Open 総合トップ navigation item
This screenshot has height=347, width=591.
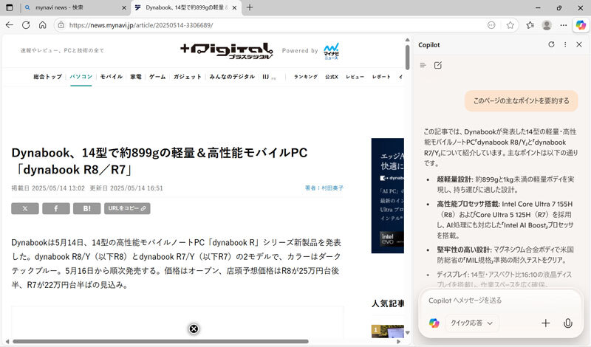click(x=47, y=77)
